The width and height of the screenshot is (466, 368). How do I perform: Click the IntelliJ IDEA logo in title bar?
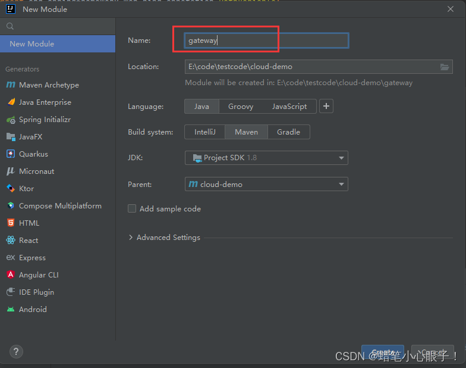click(11, 9)
